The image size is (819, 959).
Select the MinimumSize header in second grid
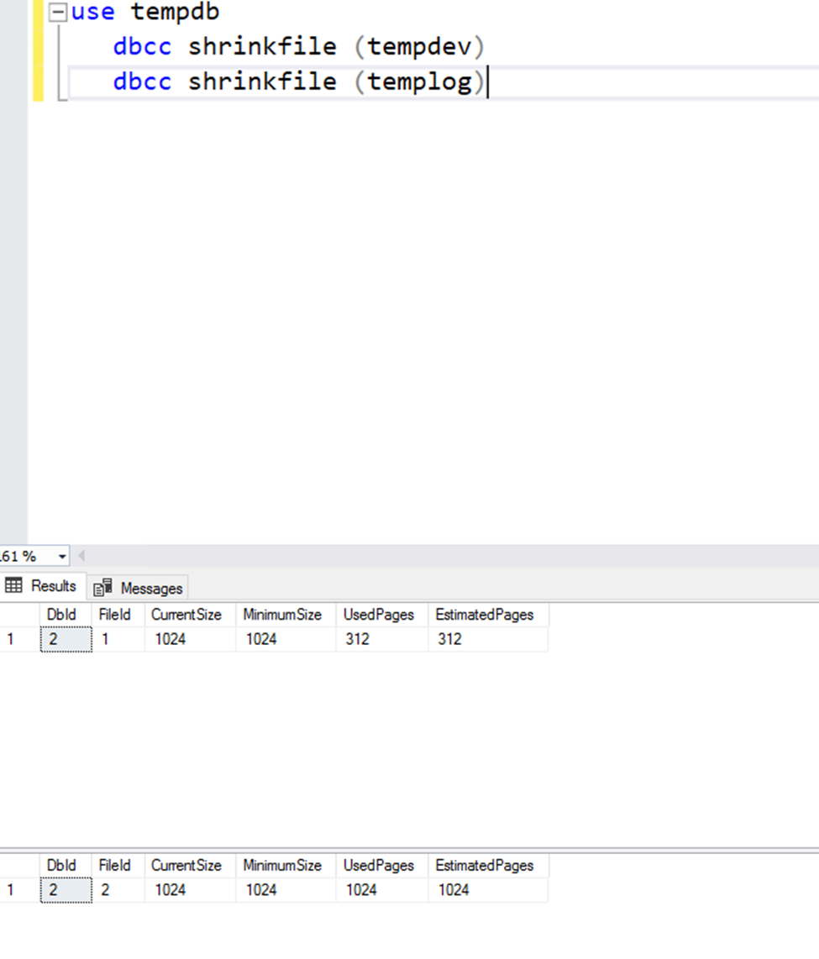(x=283, y=866)
